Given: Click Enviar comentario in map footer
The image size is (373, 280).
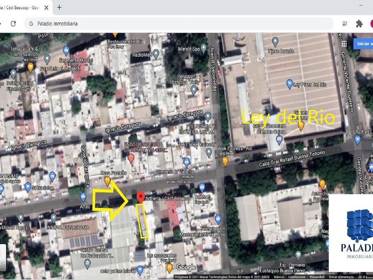Looking at the screenshot, I should [x=341, y=277].
